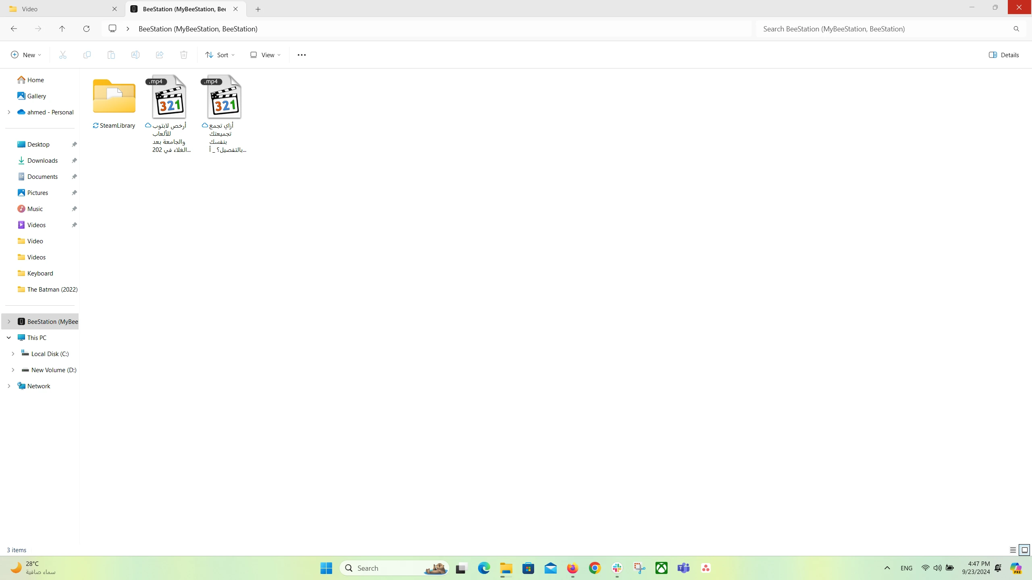Screen dimensions: 1032x580
Task: Switch to details list view in status bar
Action: point(1013,550)
